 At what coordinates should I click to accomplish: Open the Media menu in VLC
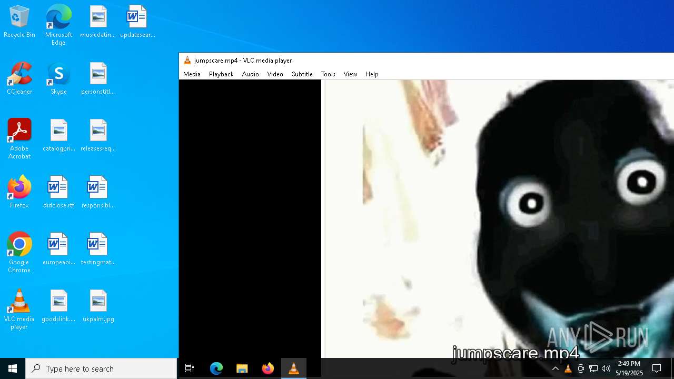click(192, 74)
